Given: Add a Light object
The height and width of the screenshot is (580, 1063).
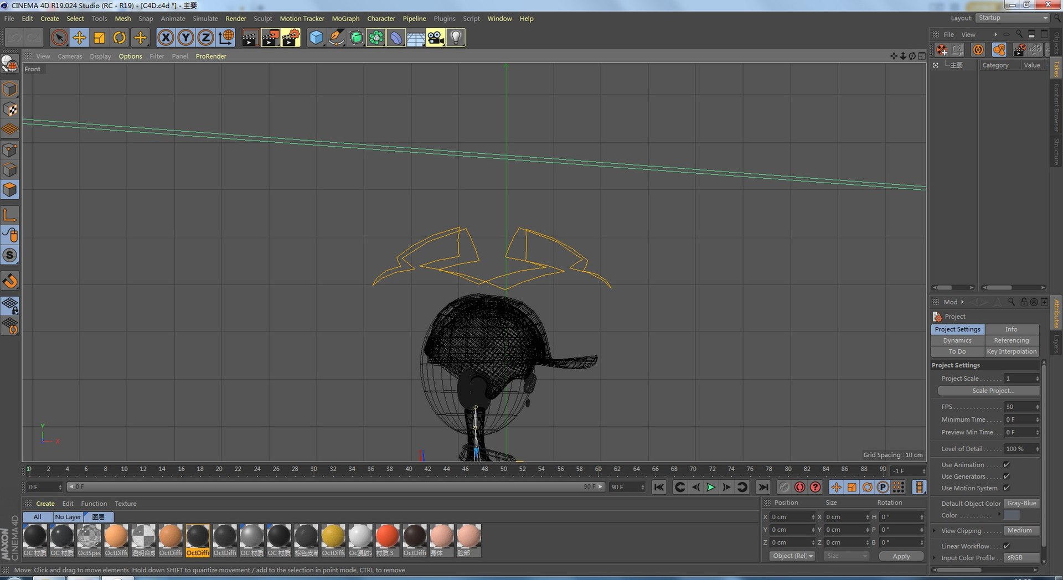Looking at the screenshot, I should 456,38.
